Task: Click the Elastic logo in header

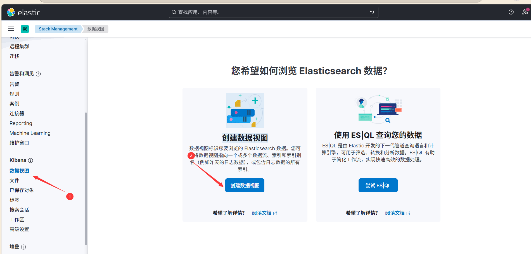Action: tap(24, 12)
